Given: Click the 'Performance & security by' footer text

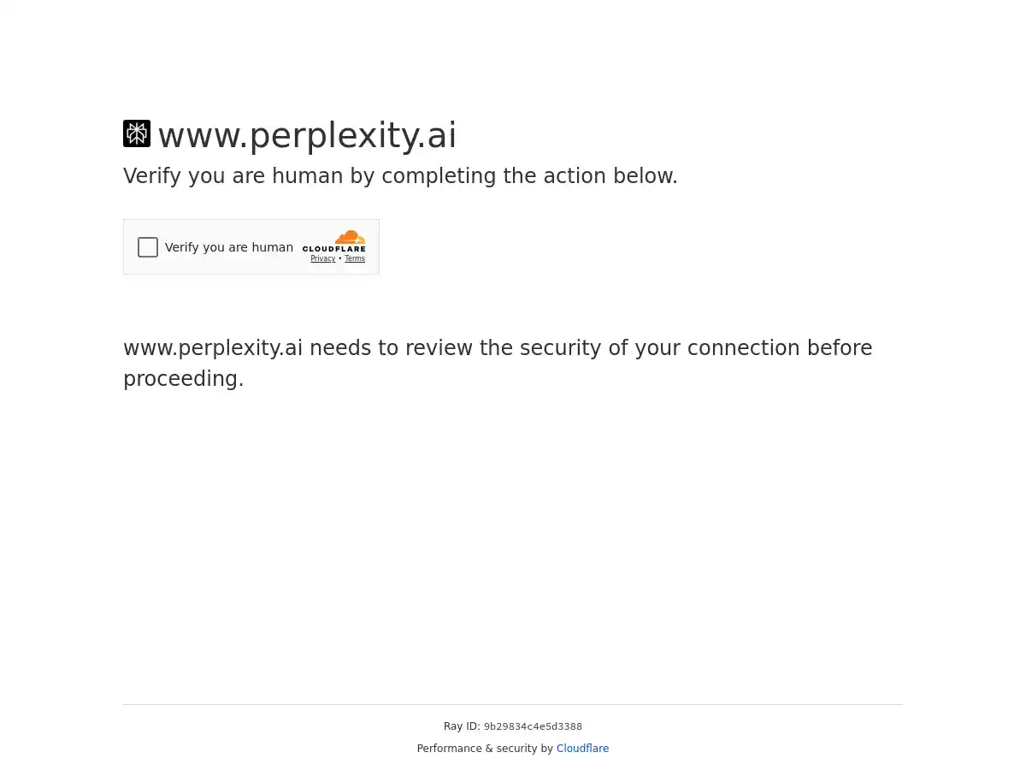Looking at the screenshot, I should click(486, 749).
